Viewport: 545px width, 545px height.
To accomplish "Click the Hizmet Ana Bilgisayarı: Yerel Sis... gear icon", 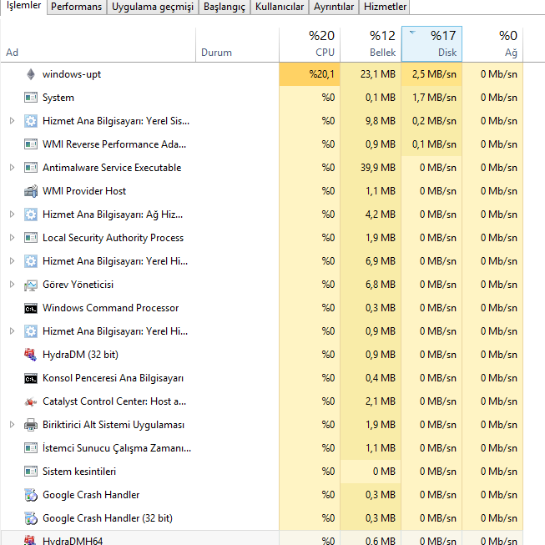I will click(x=31, y=121).
